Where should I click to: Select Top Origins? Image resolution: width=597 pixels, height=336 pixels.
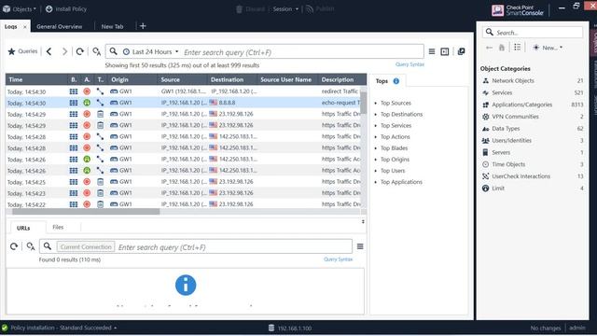(x=395, y=160)
